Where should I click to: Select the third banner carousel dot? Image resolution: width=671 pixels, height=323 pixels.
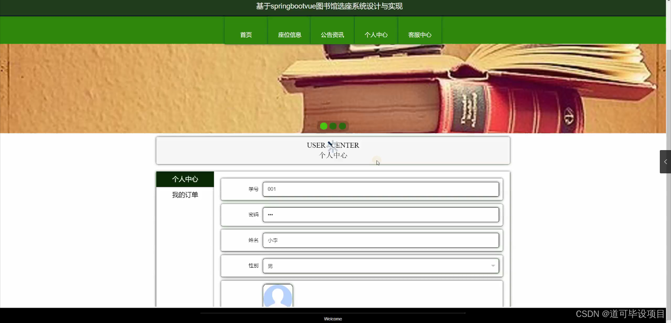tap(342, 126)
